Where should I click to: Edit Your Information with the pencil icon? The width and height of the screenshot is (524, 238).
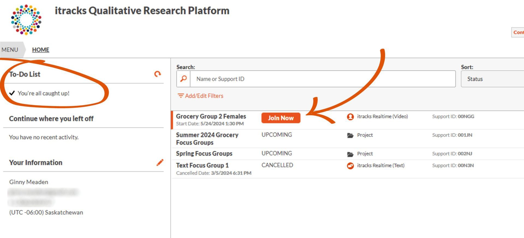(x=160, y=162)
